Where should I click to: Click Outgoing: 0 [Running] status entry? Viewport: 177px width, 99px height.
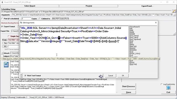pos(8,97)
